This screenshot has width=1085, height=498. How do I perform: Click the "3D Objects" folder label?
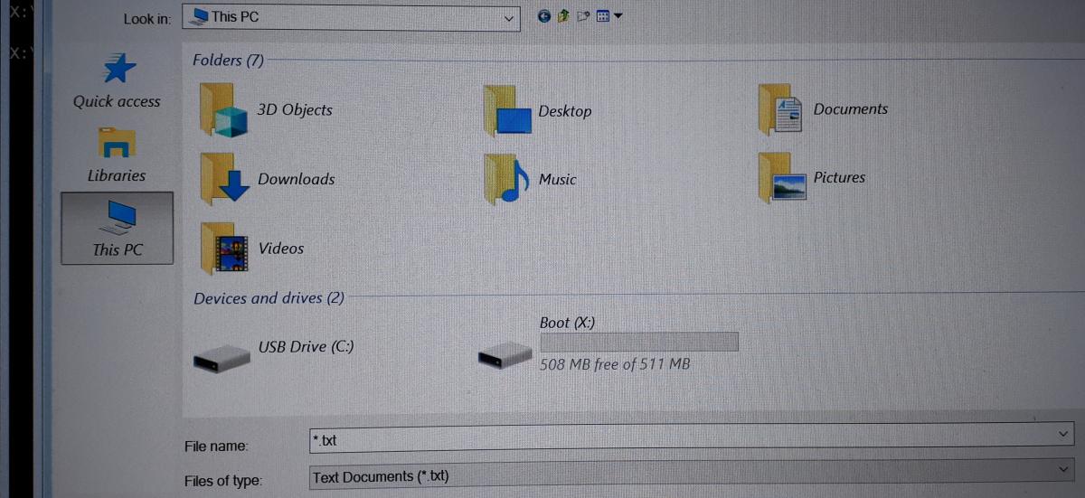pyautogui.click(x=295, y=110)
